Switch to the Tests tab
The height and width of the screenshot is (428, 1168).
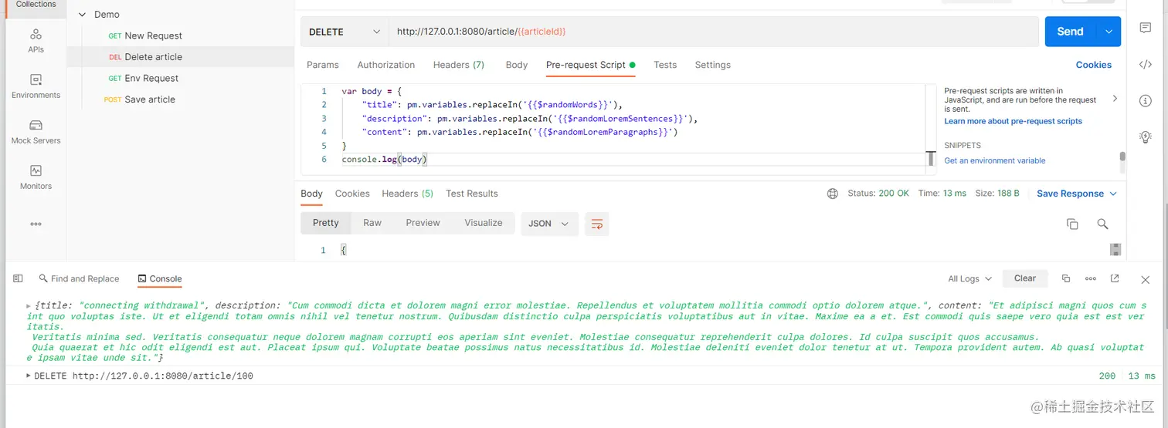[x=665, y=65]
